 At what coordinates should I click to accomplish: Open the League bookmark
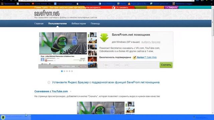click(x=183, y=4)
